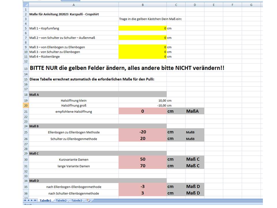Screen dimensions: 277x208
Task: Select the 'MaßB' label in row 25
Action: [x=190, y=132]
